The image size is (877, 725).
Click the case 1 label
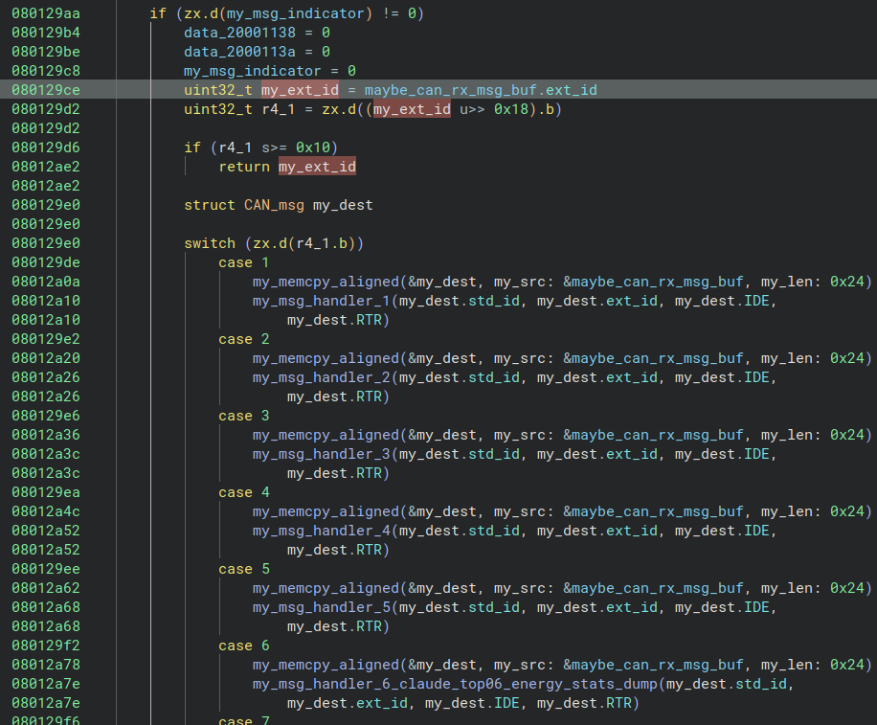coord(244,262)
